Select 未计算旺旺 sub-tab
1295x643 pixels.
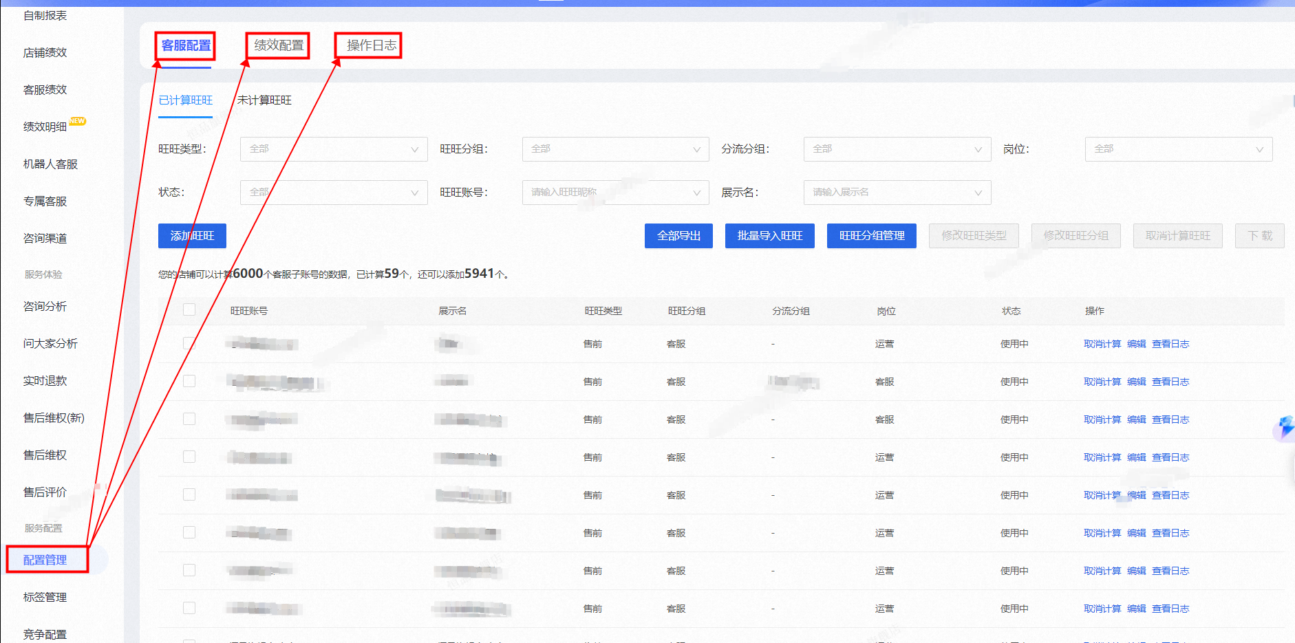(x=264, y=100)
